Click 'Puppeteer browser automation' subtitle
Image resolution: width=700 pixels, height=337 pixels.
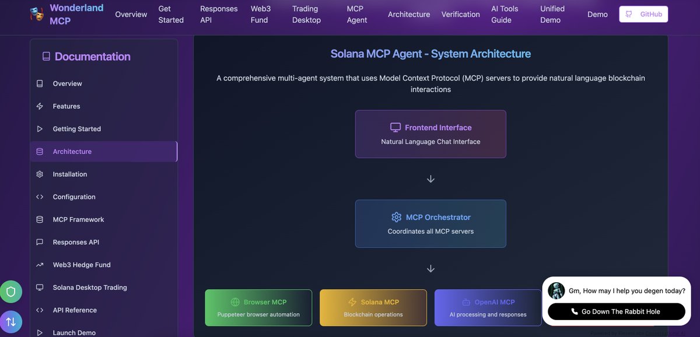[258, 315]
